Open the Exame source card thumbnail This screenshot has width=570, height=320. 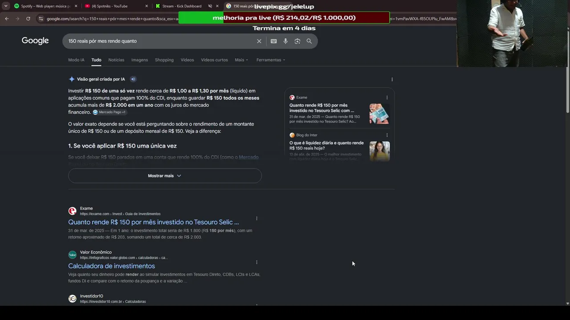tap(379, 114)
